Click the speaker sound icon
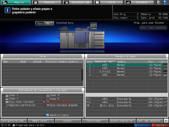Image resolution: width=169 pixels, height=127 pixels. (x=158, y=2)
